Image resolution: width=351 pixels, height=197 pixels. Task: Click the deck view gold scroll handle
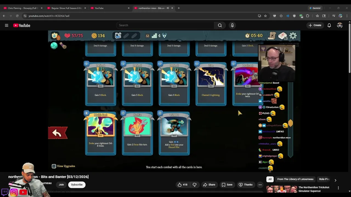coord(290,123)
